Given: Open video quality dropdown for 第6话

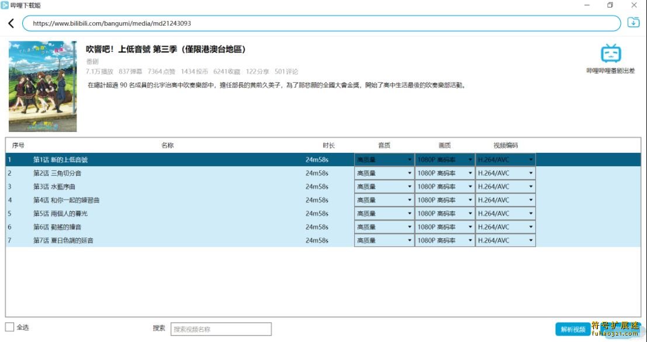Looking at the screenshot, I should 445,227.
